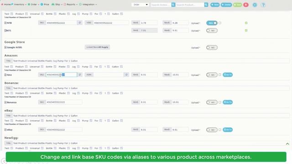Click into the Amz SKU field
Screen dimensions: 292x164
61,75
